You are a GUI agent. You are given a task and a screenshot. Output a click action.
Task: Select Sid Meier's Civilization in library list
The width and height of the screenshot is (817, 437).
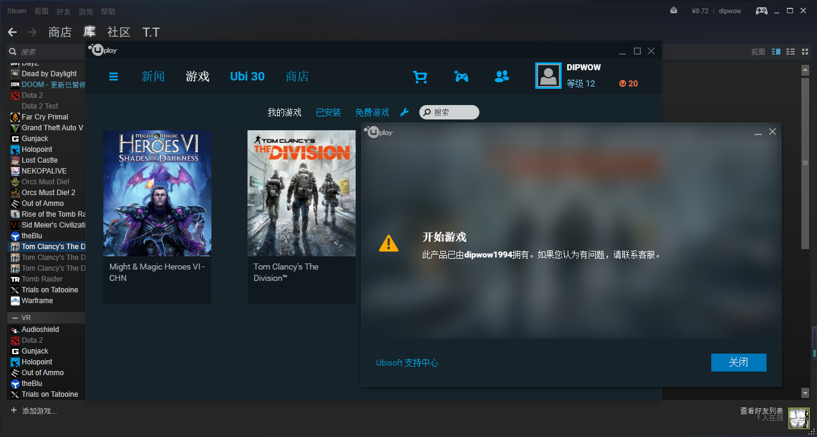[46, 225]
